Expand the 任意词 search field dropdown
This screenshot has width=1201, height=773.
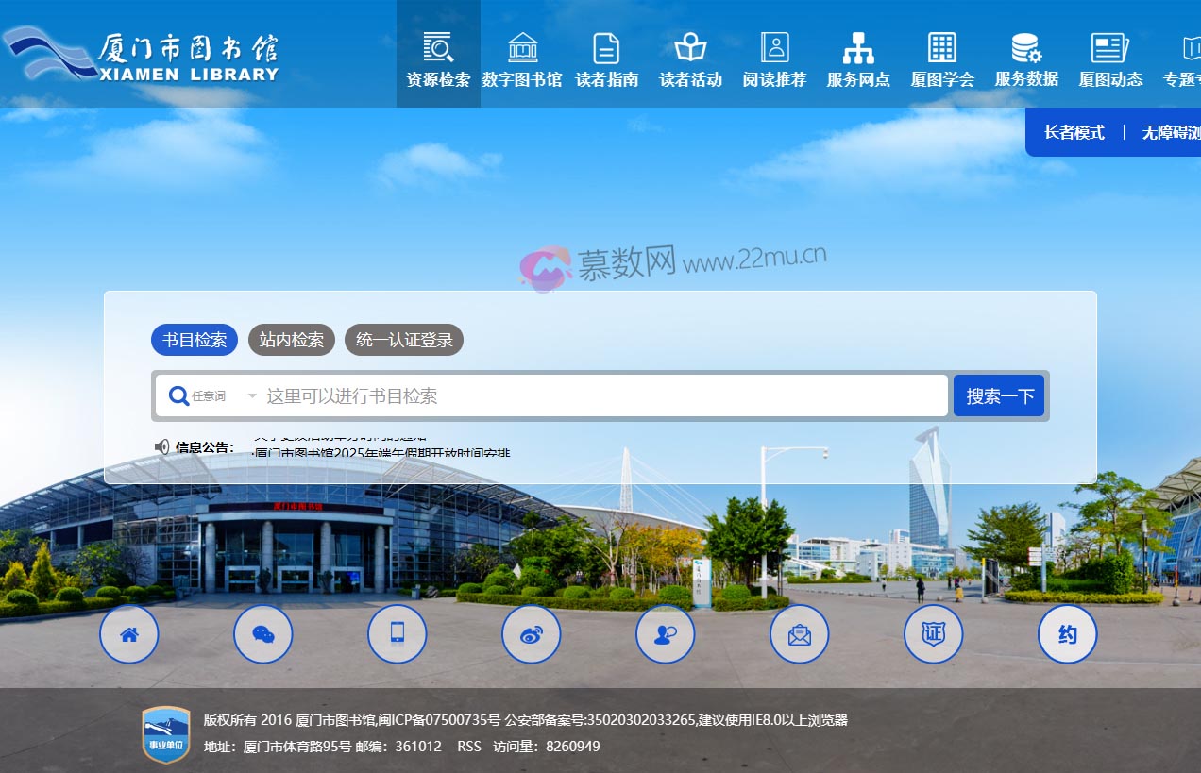(222, 395)
